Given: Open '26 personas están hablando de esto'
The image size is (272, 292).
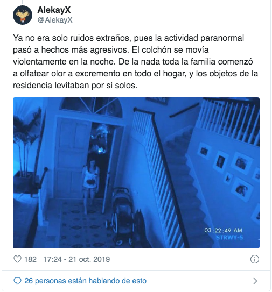Looking at the screenshot, I should click(86, 281).
